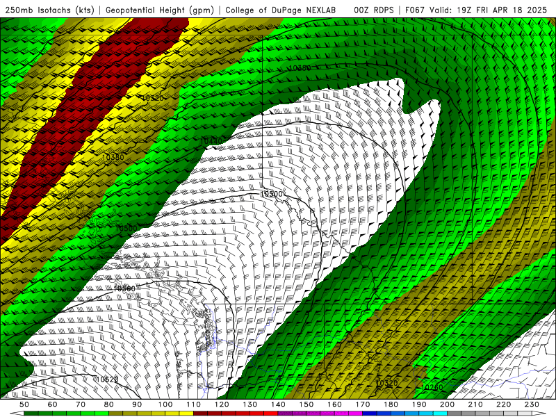Select the 220 colorbar tick label
This screenshot has width=556, height=417.
click(504, 404)
